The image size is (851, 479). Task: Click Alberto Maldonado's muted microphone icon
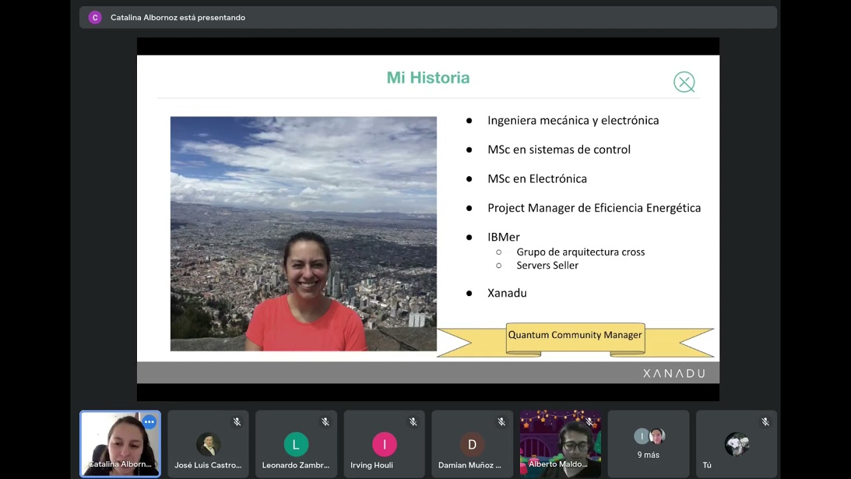pyautogui.click(x=589, y=422)
